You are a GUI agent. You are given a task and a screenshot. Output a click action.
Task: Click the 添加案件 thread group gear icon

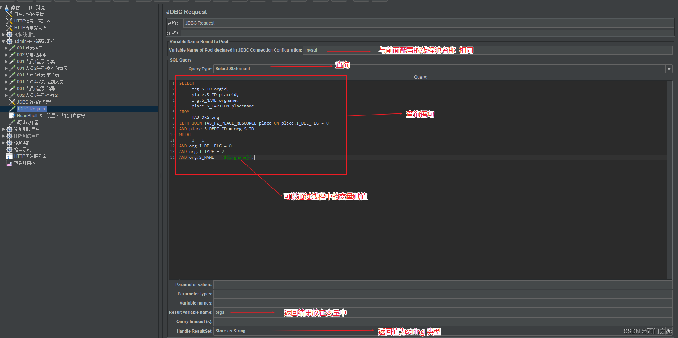tap(10, 143)
